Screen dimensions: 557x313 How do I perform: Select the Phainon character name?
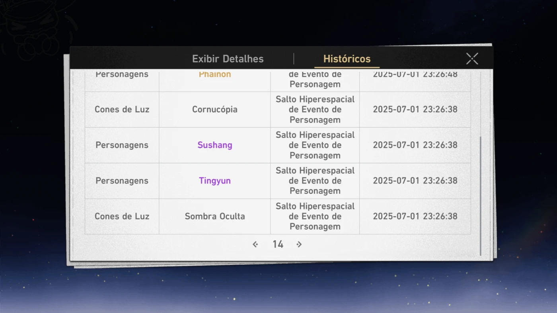tap(215, 74)
